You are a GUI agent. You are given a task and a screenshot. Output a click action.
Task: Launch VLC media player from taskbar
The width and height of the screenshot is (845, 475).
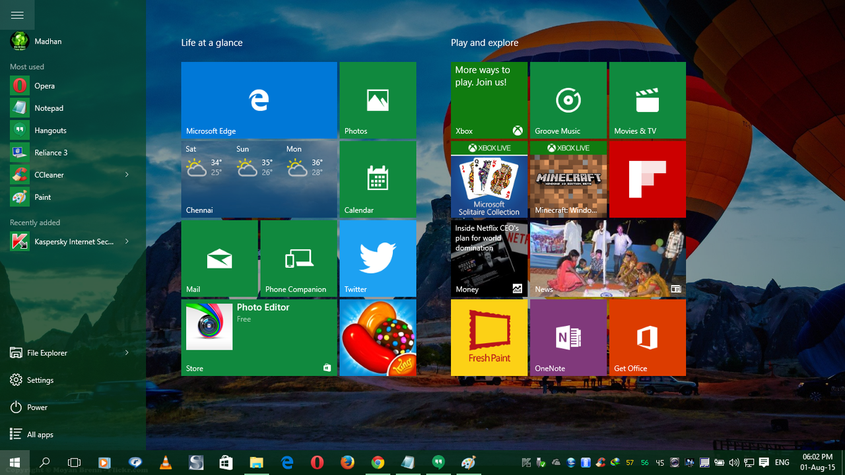point(166,462)
